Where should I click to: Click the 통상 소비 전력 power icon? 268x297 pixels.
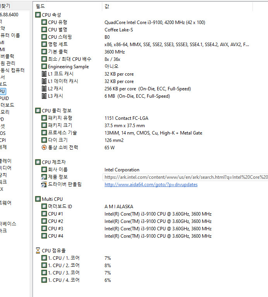44,147
